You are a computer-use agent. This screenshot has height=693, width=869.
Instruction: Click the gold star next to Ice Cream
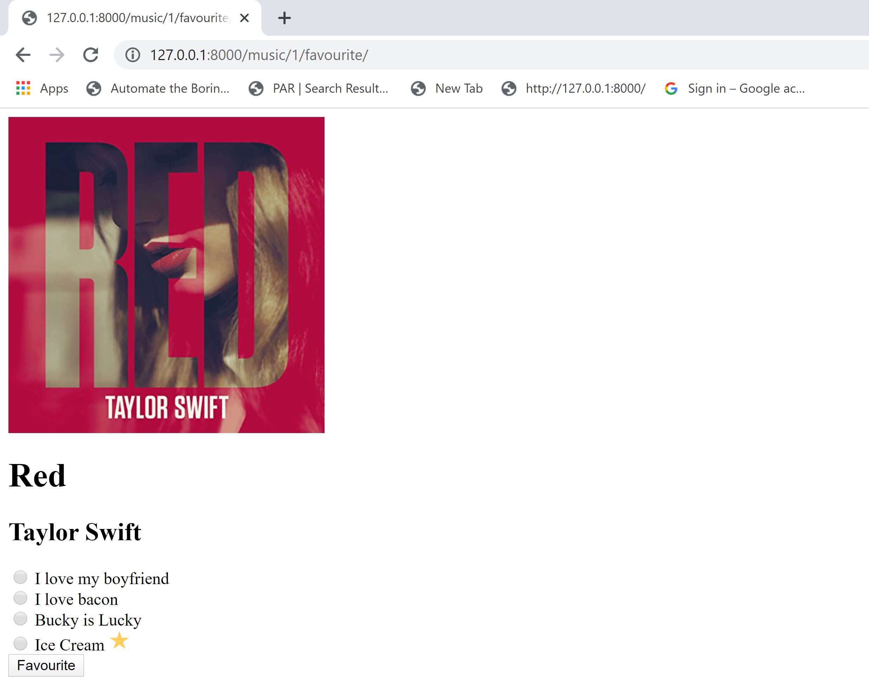tap(119, 640)
